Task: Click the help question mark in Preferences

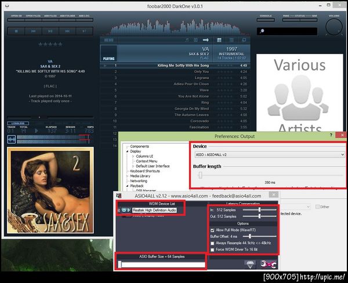Action: [x=331, y=135]
